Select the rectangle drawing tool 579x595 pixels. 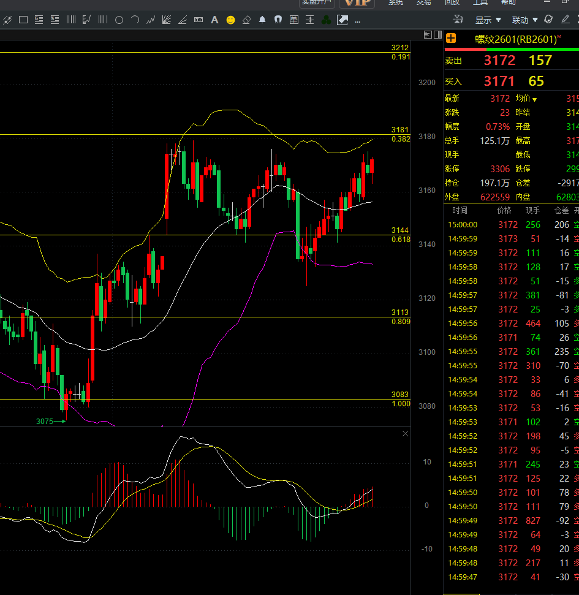pos(23,20)
